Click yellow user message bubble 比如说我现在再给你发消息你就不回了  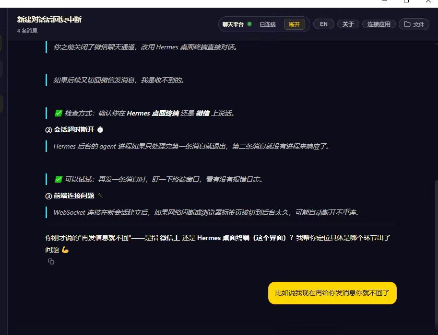332,293
